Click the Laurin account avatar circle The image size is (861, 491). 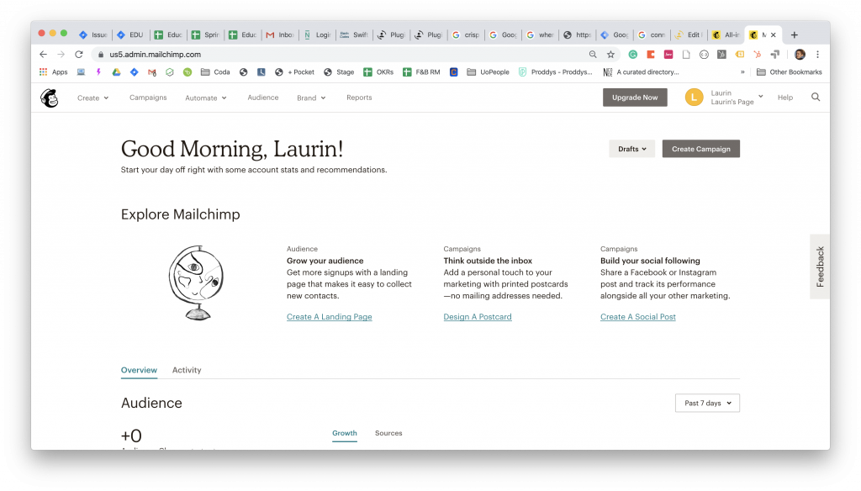tap(694, 98)
